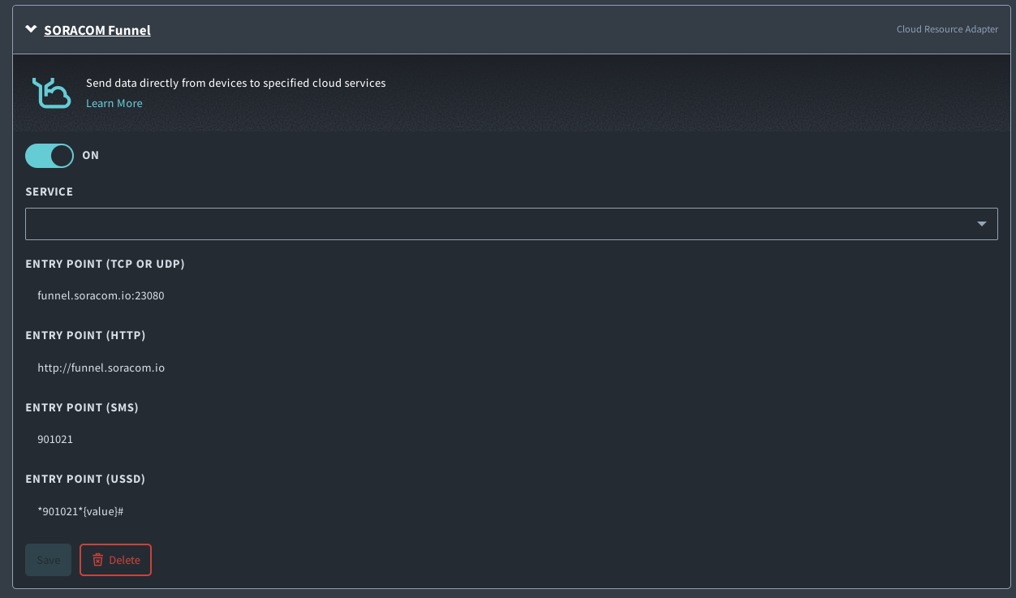Turn off the Funnel ON switch

(x=50, y=155)
